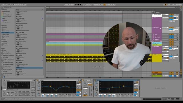Select the Instruments category in browser
The height and width of the screenshot is (103, 183).
click(6, 31)
